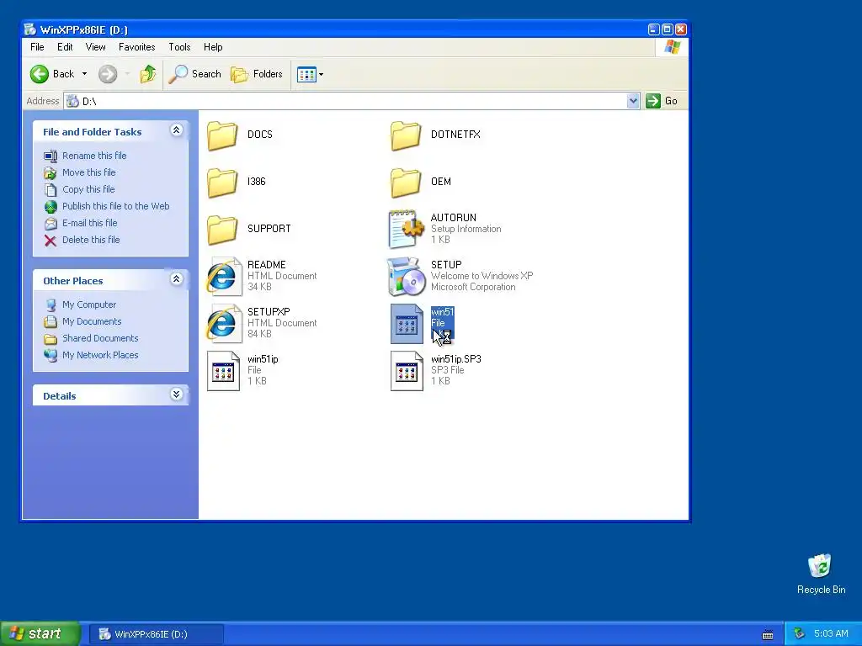Select the highlighted win51 file icon
862x646 pixels.
tap(407, 324)
